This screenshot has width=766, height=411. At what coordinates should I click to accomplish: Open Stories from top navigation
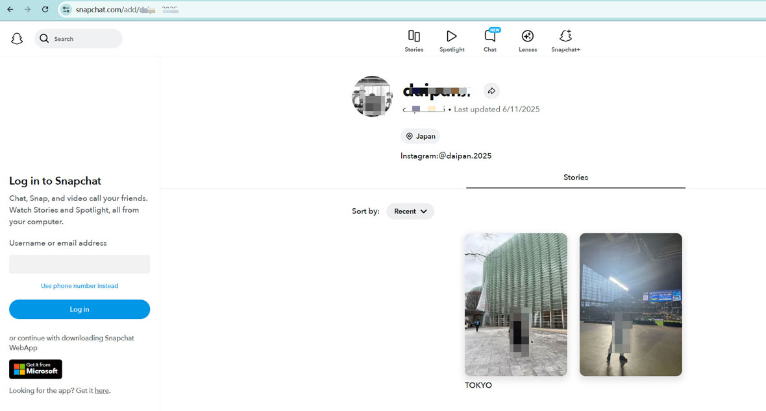(414, 41)
